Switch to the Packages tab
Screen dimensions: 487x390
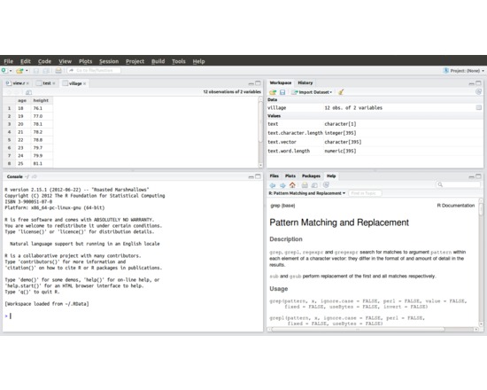coord(311,176)
